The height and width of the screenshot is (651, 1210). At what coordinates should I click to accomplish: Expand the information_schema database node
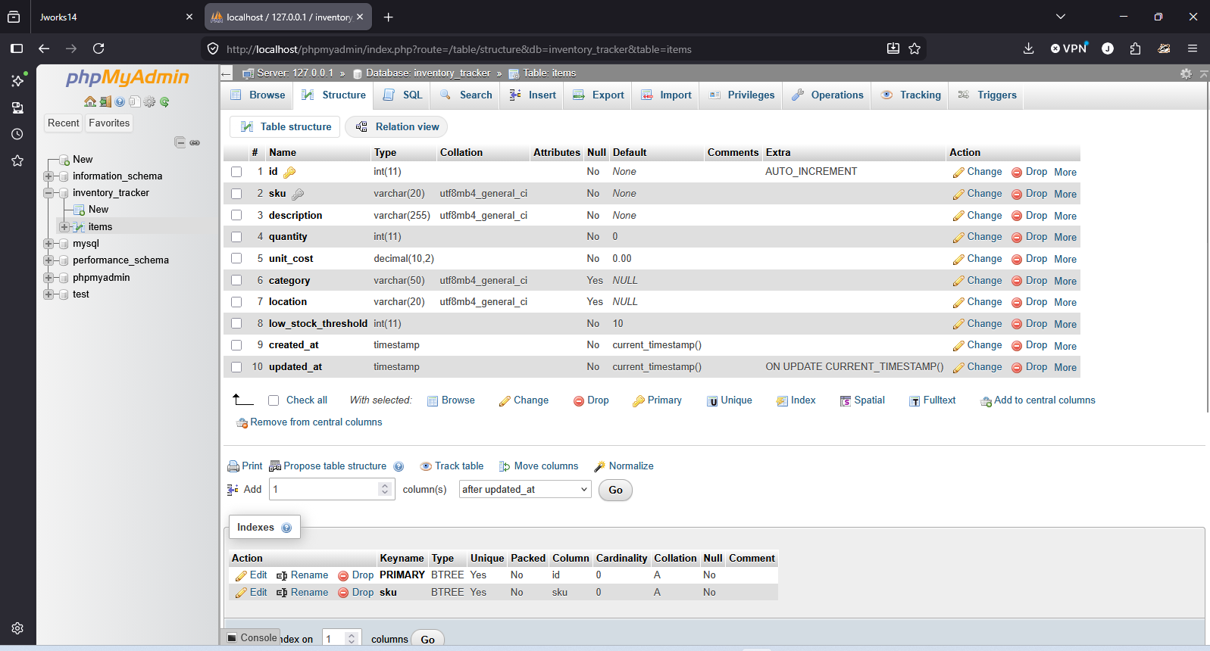pyautogui.click(x=48, y=176)
